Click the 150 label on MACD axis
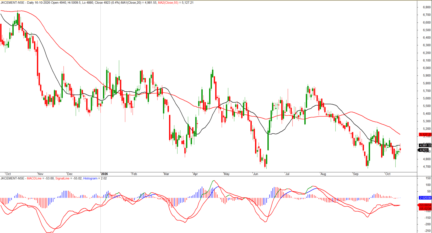Image resolution: width=432 pixels, height=233 pixels. (x=428, y=178)
